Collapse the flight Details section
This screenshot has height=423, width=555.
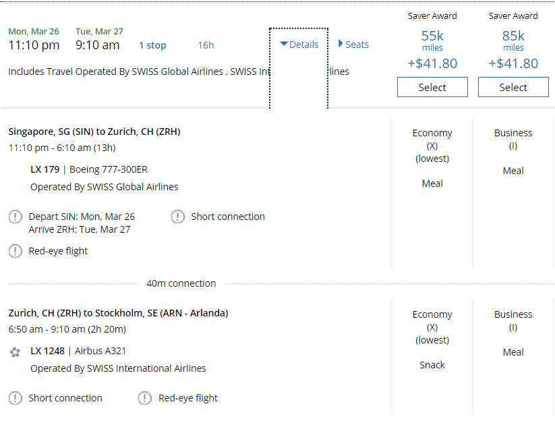click(x=299, y=45)
